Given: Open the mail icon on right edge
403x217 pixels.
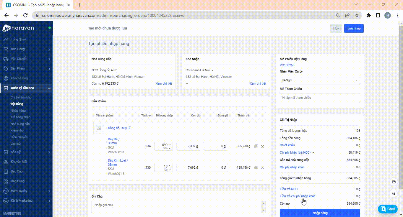Looking at the screenshot, I should click(394, 182).
